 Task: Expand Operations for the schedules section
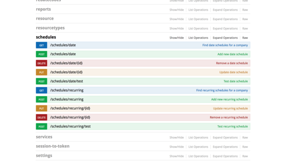[x=225, y=38]
